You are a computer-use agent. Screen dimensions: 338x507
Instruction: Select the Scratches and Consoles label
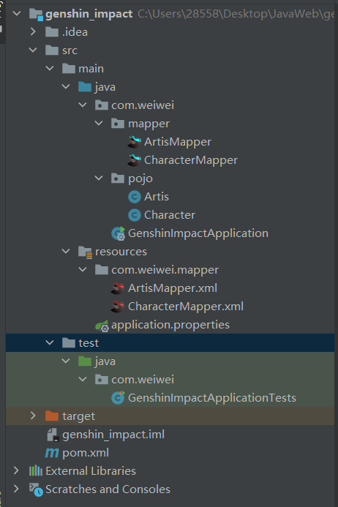pos(108,489)
